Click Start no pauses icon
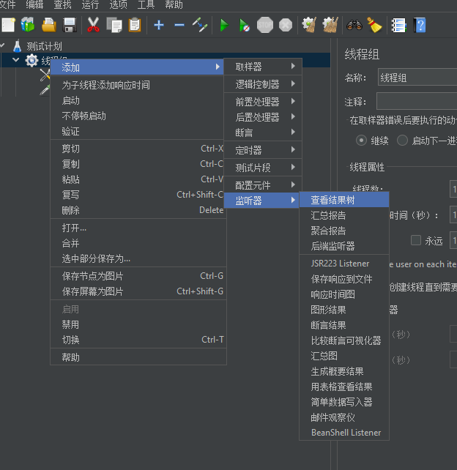Image resolution: width=457 pixels, height=470 pixels. (245, 25)
